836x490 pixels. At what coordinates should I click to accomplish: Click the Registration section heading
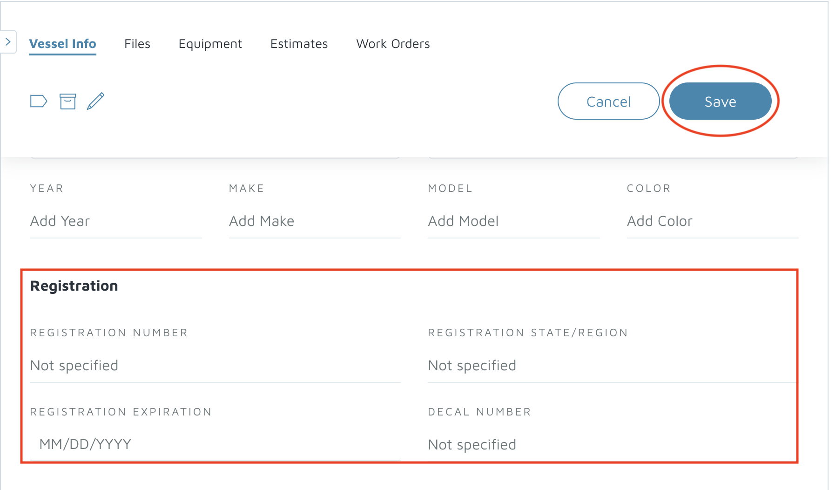click(x=74, y=286)
